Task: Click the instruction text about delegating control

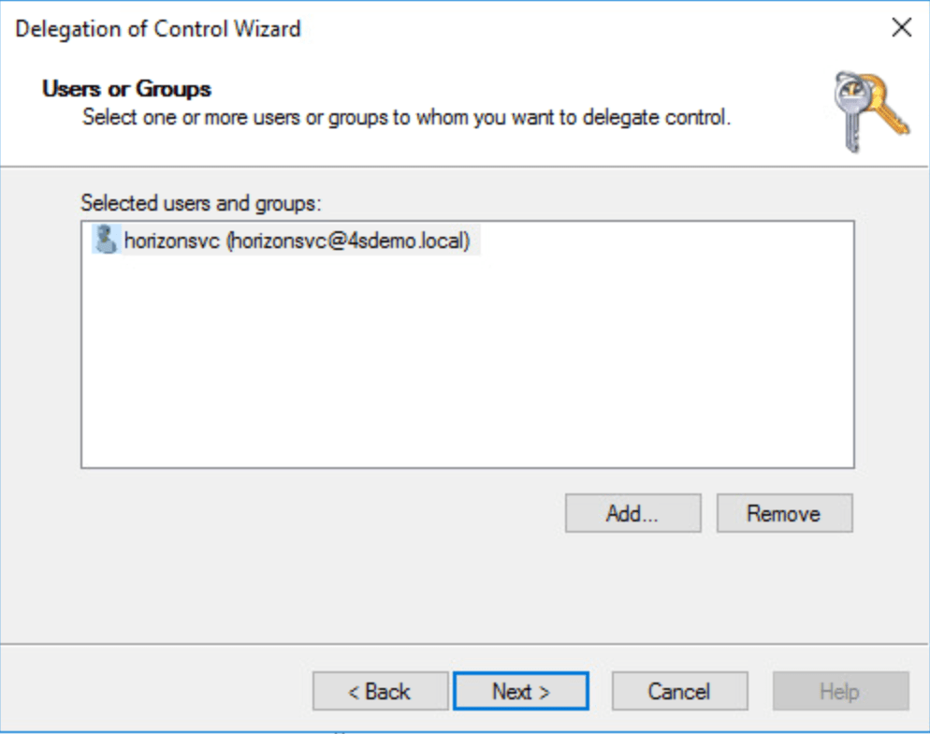Action: pos(406,119)
